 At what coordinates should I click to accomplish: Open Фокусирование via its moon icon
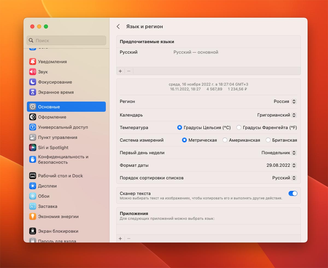33,82
